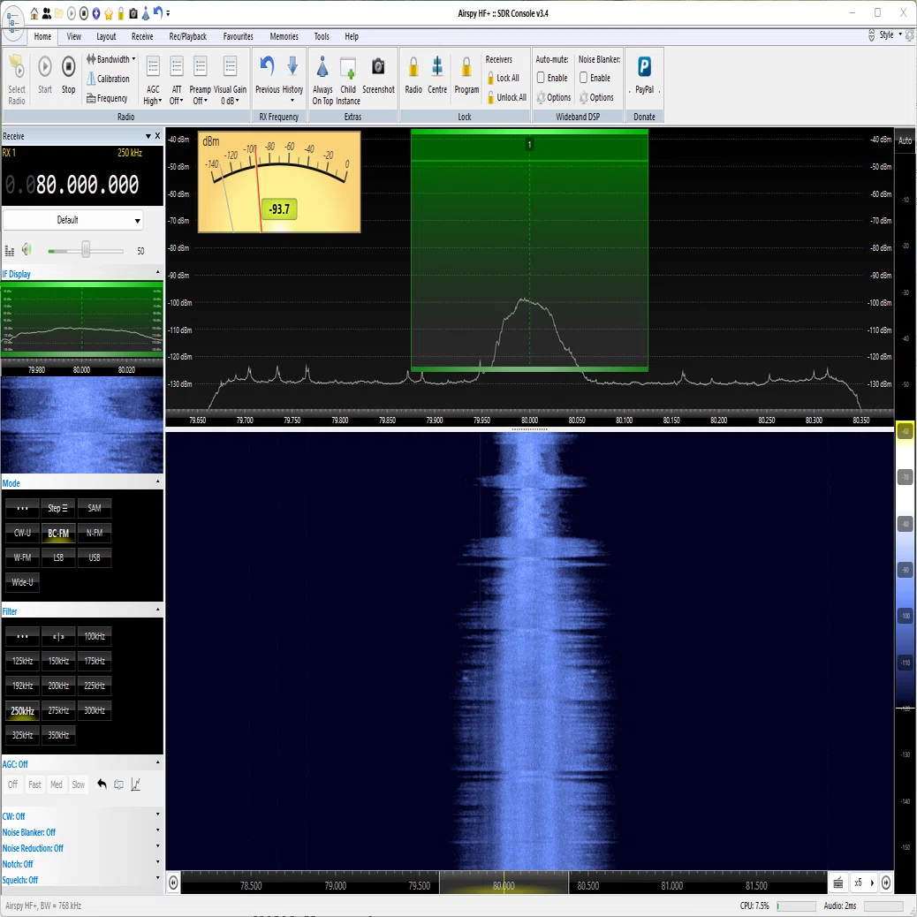This screenshot has height=917, width=917.
Task: Close the Receive panel
Action: tap(157, 136)
